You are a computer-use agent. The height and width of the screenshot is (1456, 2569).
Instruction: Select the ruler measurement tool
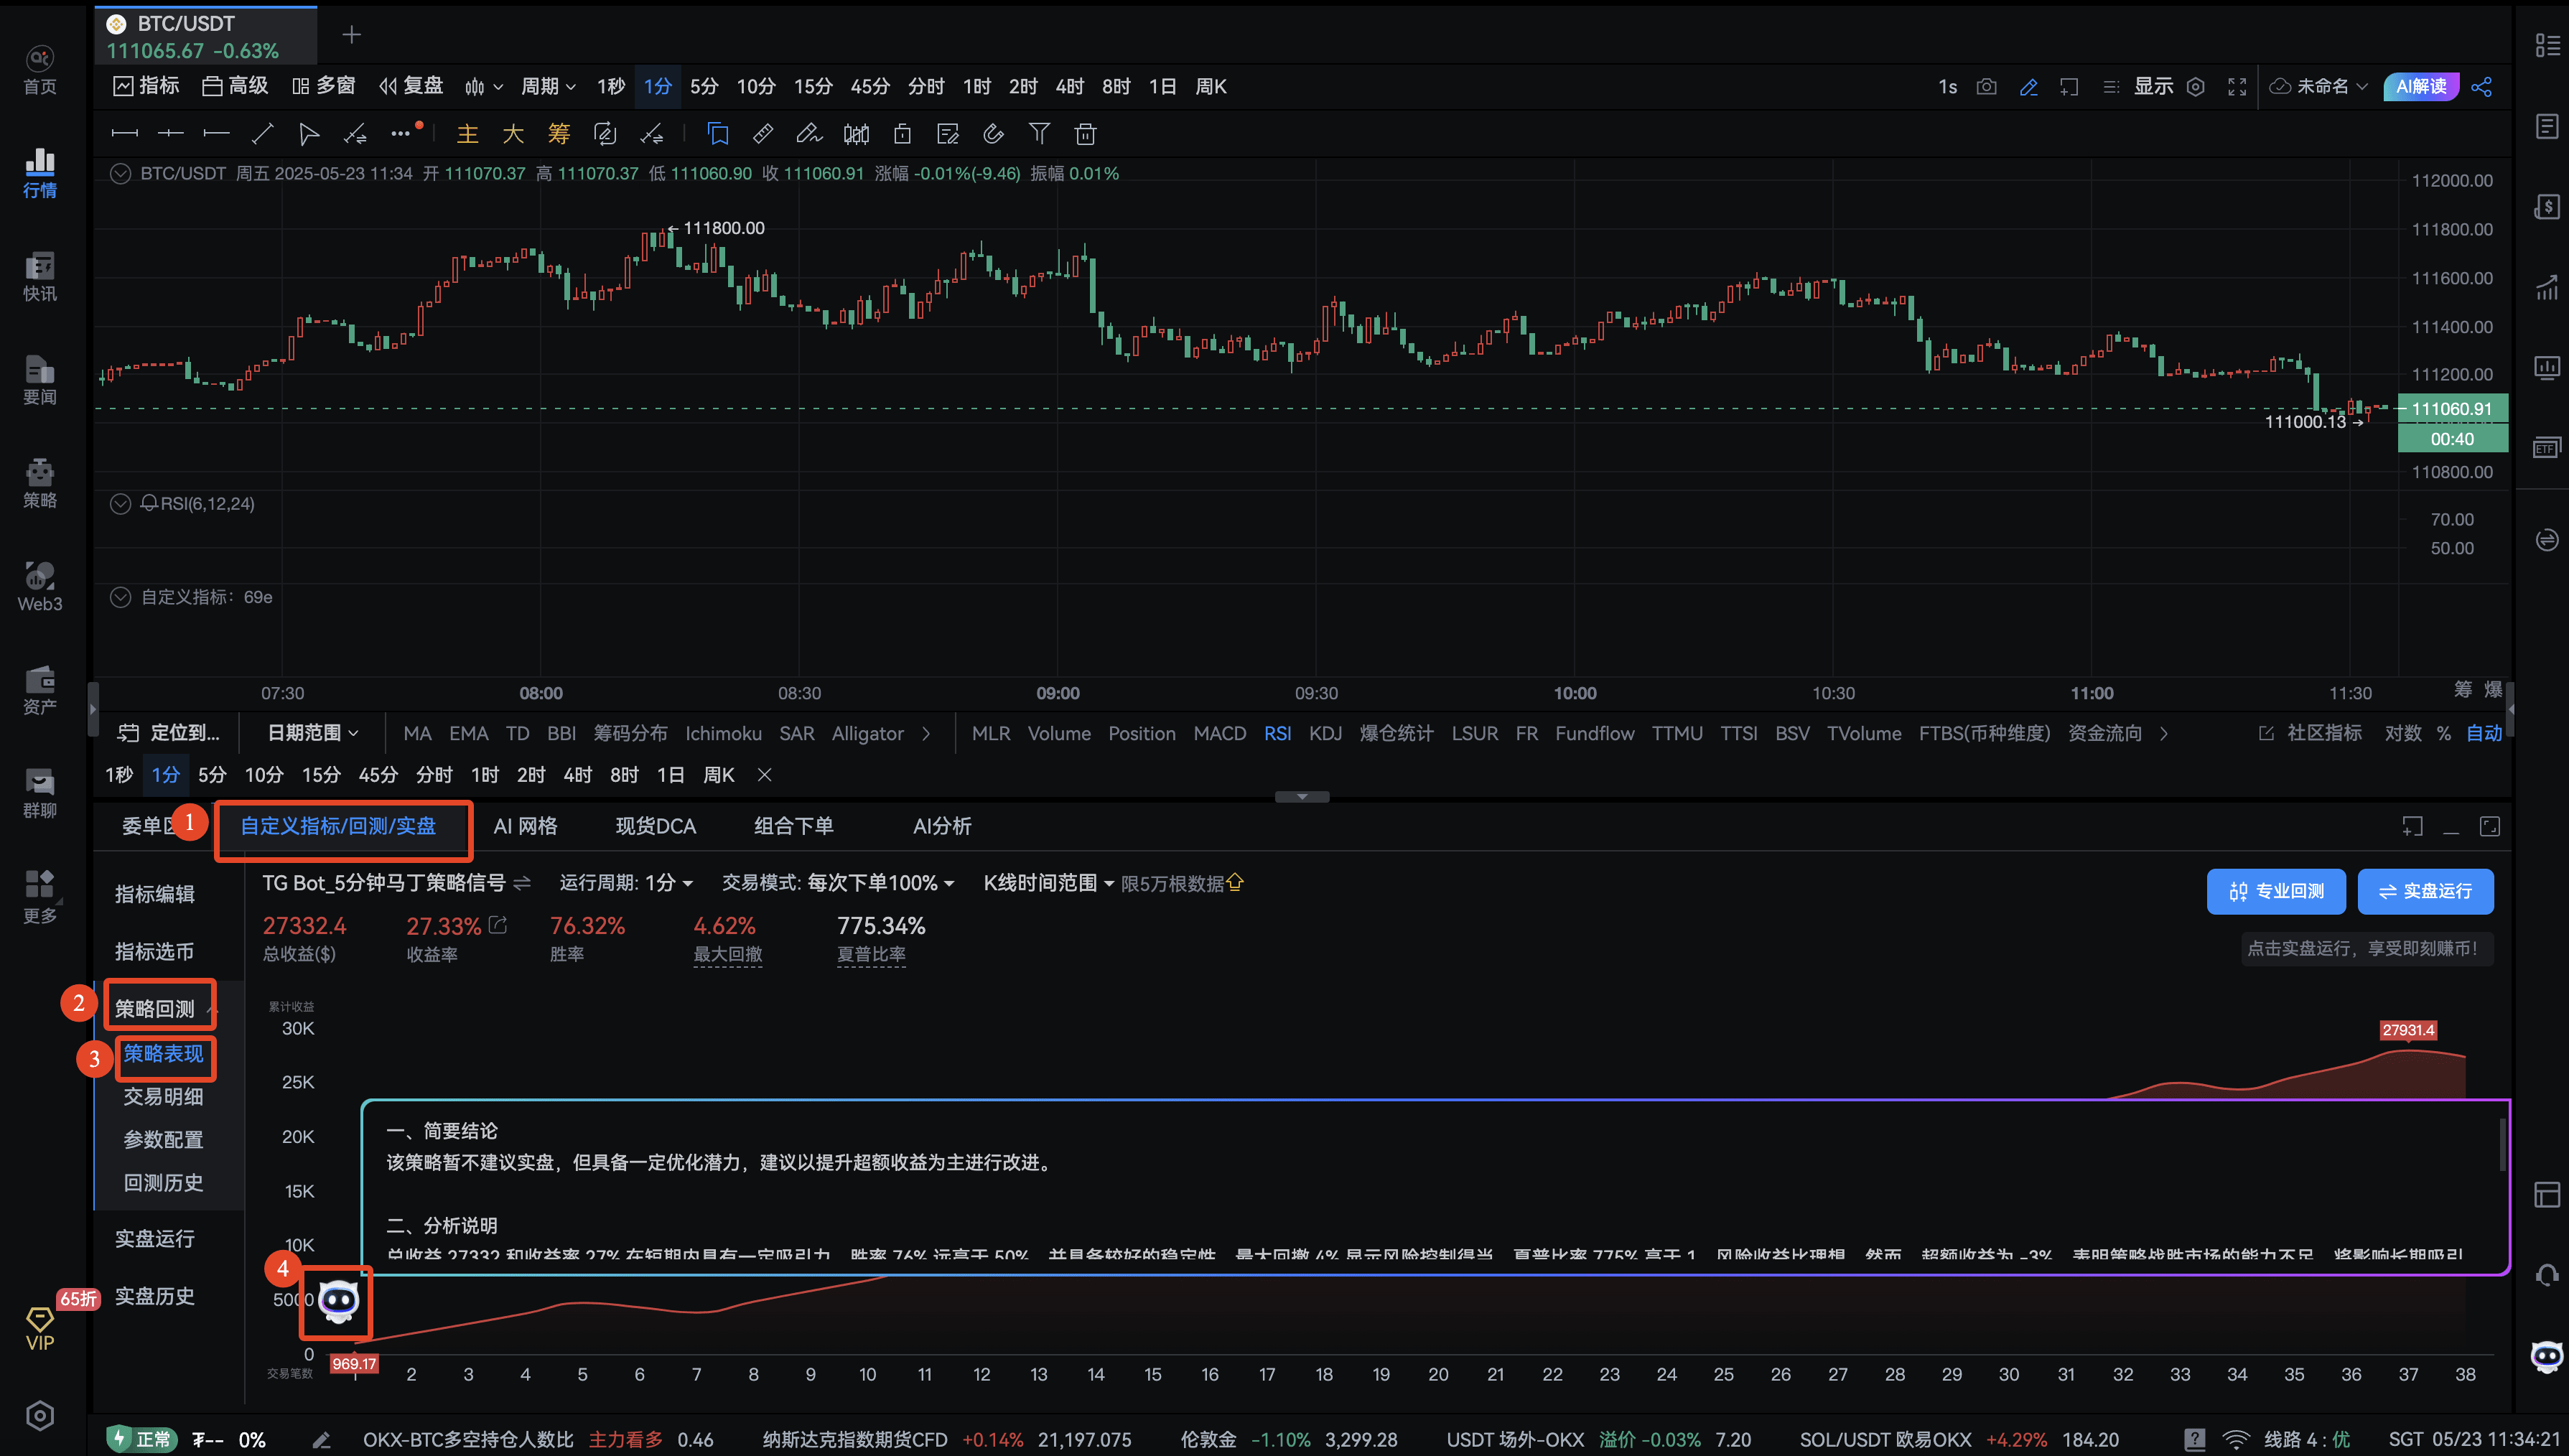click(x=763, y=134)
